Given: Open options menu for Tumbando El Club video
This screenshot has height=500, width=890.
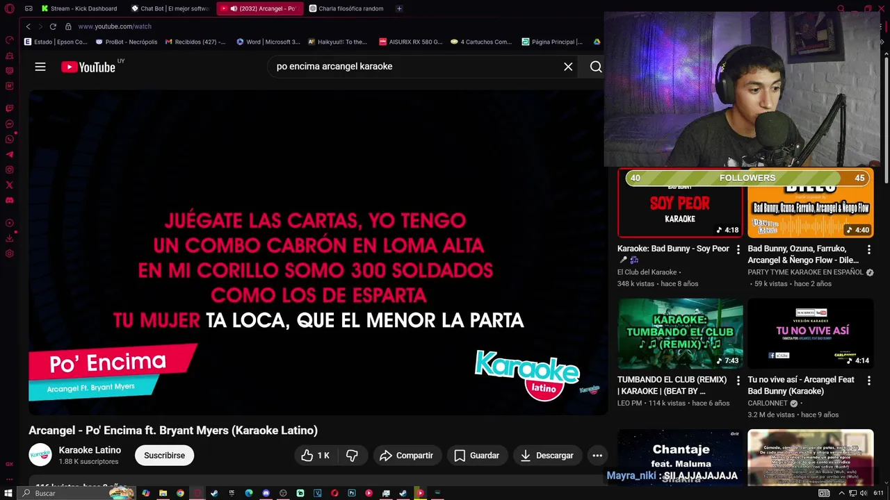Looking at the screenshot, I should pyautogui.click(x=738, y=381).
